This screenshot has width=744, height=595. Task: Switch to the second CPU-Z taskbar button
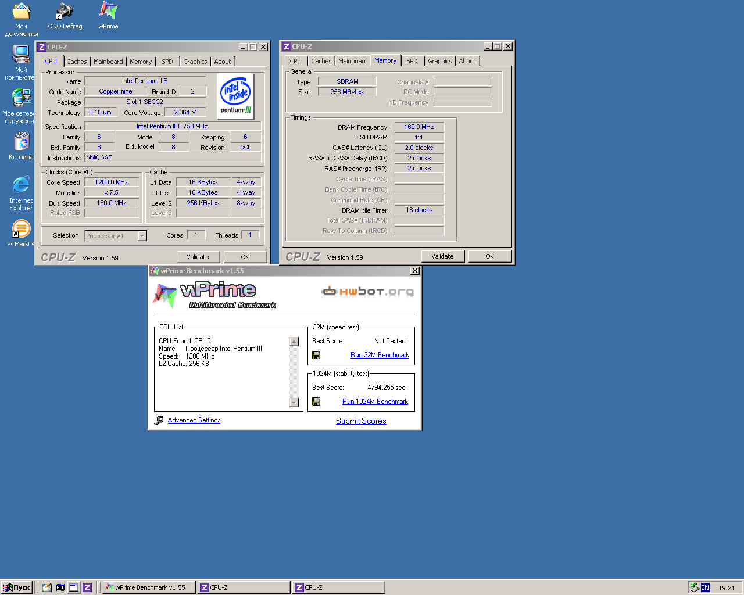tap(339, 587)
